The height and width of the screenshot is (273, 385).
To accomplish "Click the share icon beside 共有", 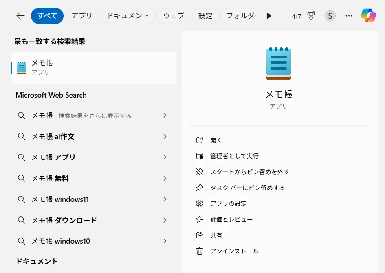I will (x=199, y=235).
